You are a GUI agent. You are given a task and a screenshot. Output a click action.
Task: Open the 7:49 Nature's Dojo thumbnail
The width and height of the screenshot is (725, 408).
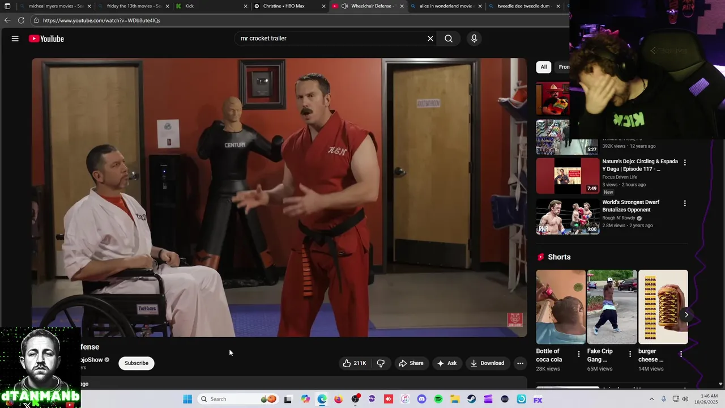coord(568,176)
